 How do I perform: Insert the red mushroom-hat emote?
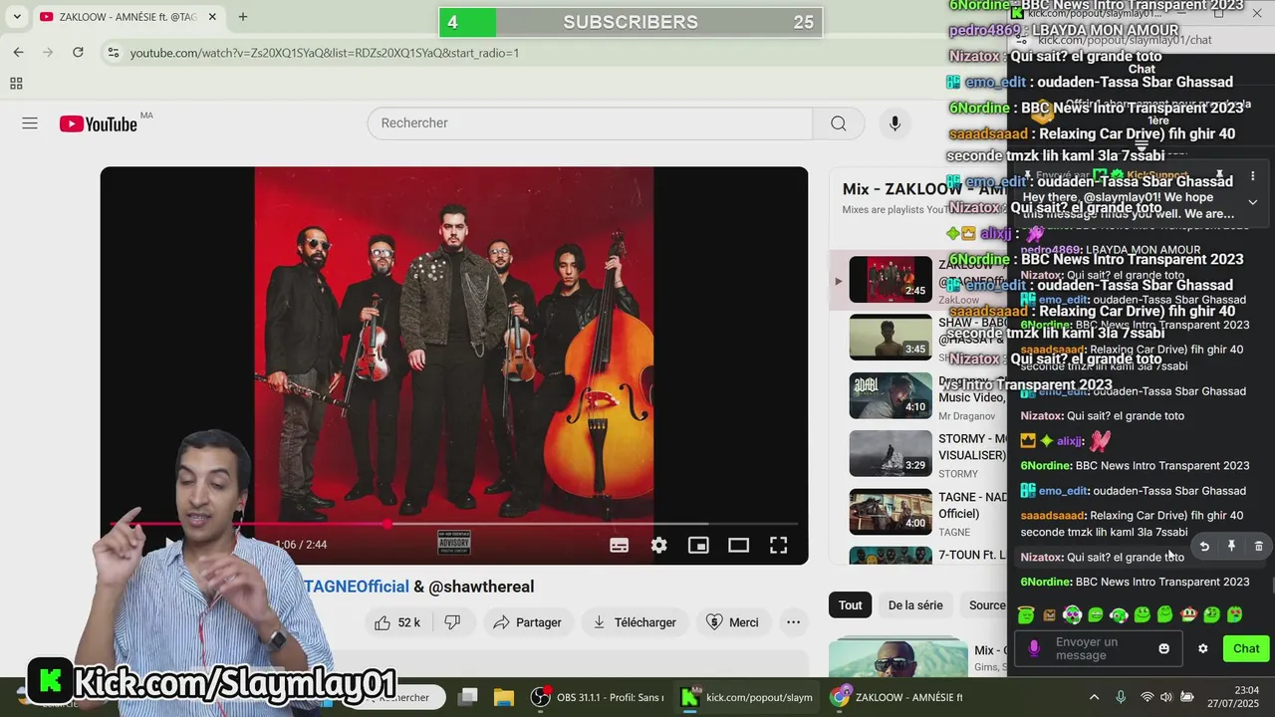coord(1188,614)
